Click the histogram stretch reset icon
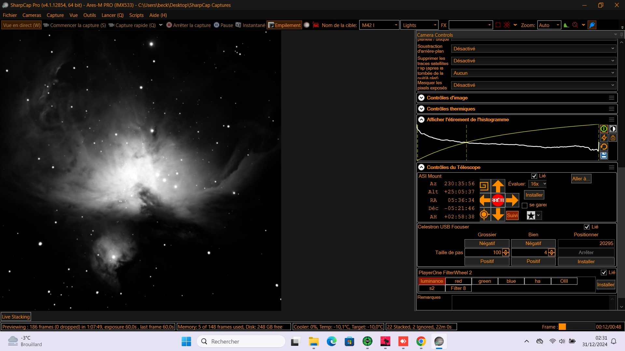 (x=604, y=147)
